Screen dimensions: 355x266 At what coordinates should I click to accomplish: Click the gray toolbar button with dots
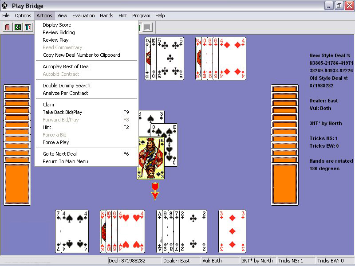(147, 27)
